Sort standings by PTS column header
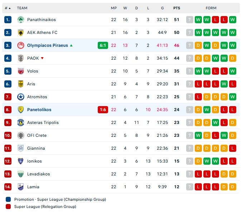 pyautogui.click(x=176, y=8)
